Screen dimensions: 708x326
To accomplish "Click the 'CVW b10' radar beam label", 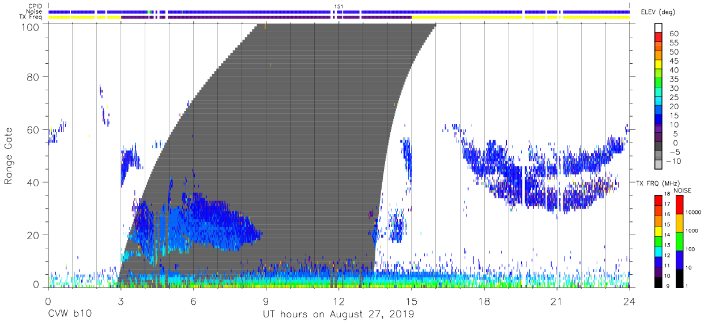I will (69, 315).
